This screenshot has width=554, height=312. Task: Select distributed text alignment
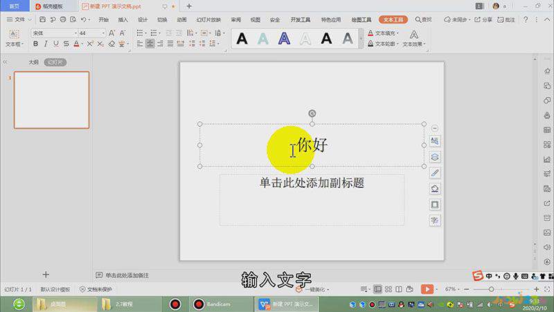[x=181, y=44]
